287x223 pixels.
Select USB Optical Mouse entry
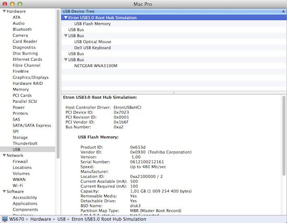click(93, 42)
